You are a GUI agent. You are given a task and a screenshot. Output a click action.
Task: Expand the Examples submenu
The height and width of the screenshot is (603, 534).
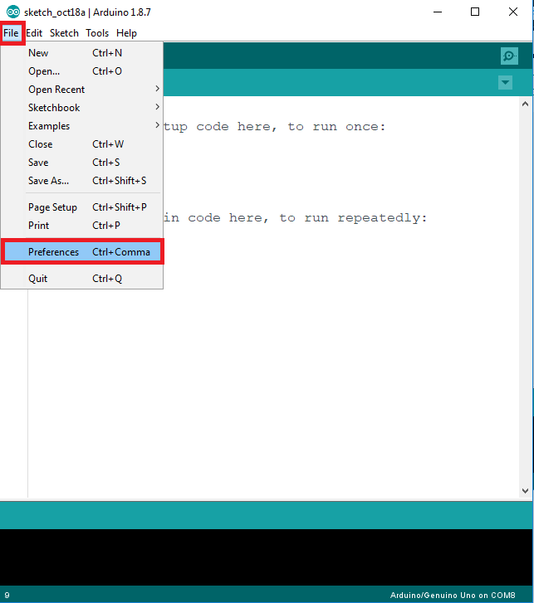click(81, 126)
